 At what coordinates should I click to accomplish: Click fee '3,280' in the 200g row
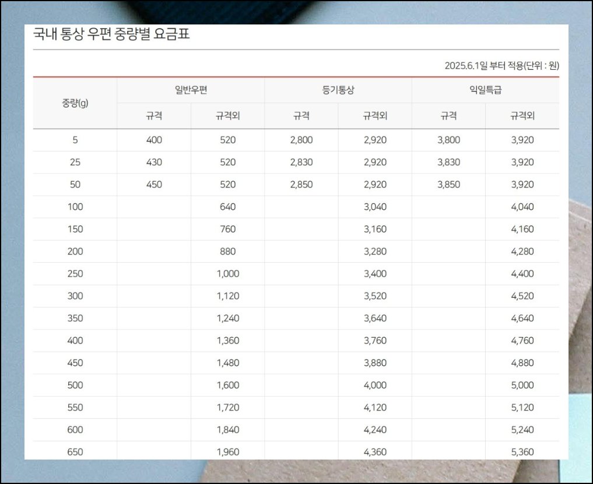tap(375, 251)
